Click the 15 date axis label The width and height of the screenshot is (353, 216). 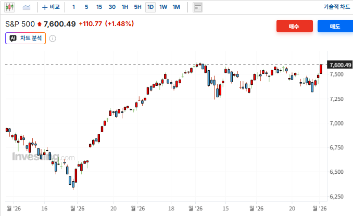click(x=225, y=209)
